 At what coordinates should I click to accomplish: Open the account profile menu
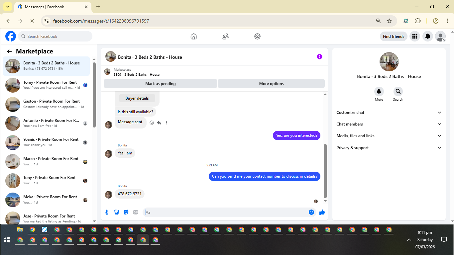(440, 37)
